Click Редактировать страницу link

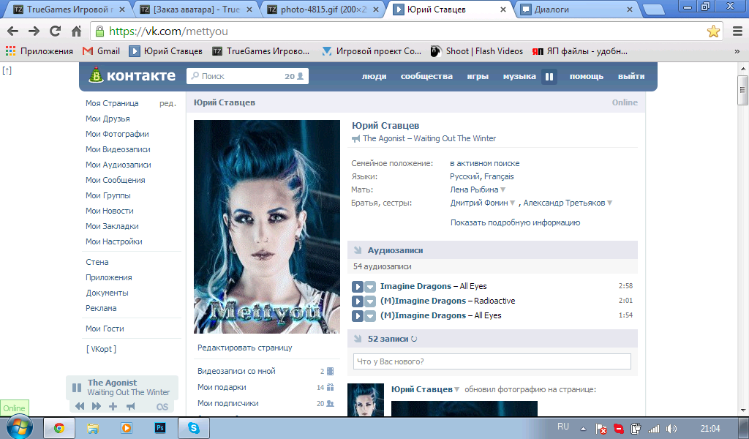coord(244,348)
